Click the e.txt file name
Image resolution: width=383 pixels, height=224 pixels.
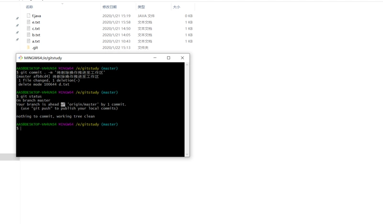[36, 22]
